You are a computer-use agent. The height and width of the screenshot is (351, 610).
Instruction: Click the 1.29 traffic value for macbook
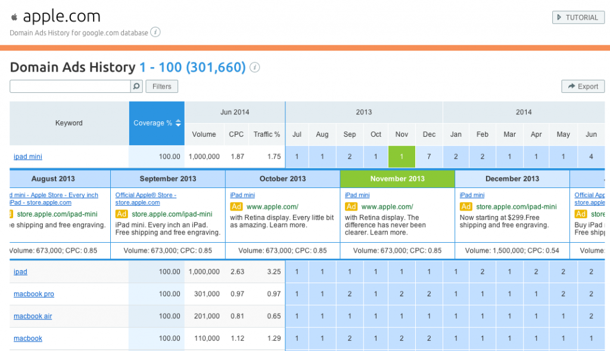pos(274,339)
